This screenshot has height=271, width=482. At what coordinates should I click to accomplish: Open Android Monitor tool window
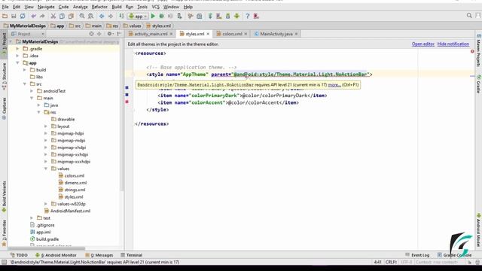pos(56,255)
